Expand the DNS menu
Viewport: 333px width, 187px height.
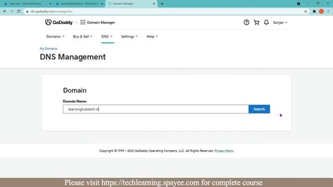107,36
